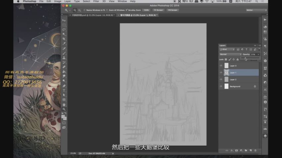Click the 100% zoom button
This screenshot has height=158, width=282.
coord(146,10)
